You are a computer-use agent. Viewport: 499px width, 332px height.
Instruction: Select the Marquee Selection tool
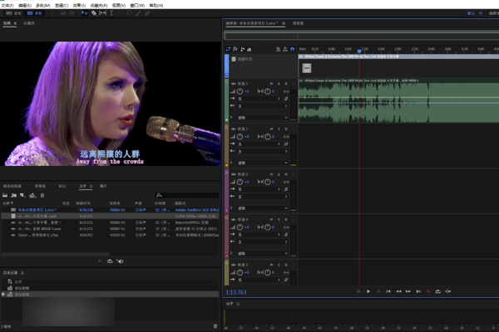(121, 13)
